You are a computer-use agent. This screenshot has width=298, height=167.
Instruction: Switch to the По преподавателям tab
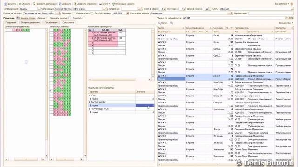coord(30,23)
